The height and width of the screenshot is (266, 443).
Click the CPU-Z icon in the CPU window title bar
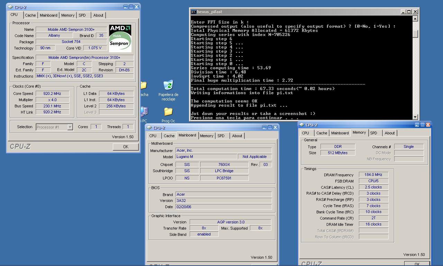[x=10, y=7]
